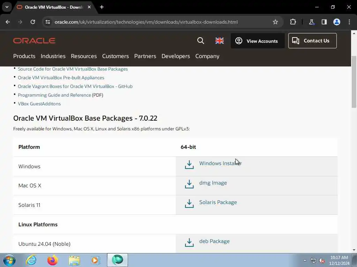Click the browser forward arrow
This screenshot has height=267, width=357.
20,22
